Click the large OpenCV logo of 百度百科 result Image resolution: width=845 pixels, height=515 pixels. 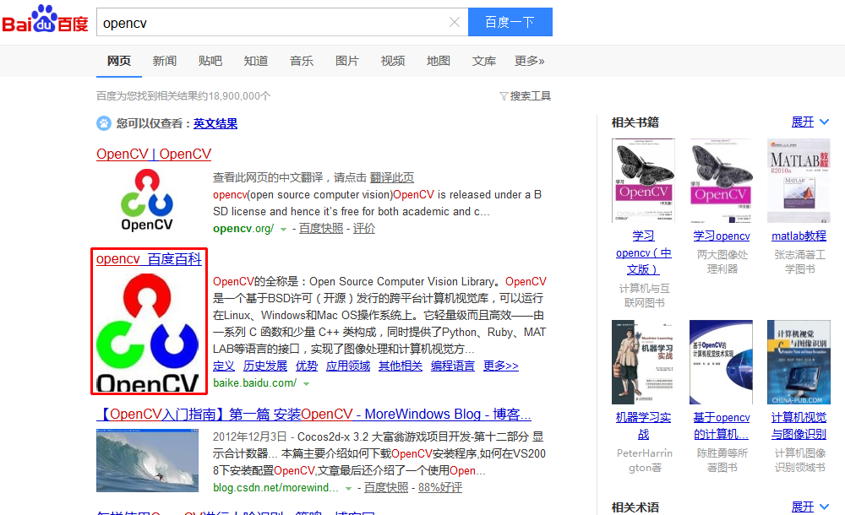pyautogui.click(x=148, y=332)
